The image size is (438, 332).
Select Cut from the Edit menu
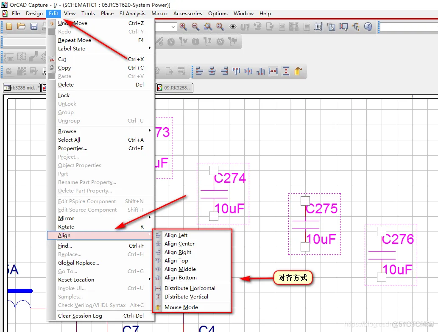point(100,59)
